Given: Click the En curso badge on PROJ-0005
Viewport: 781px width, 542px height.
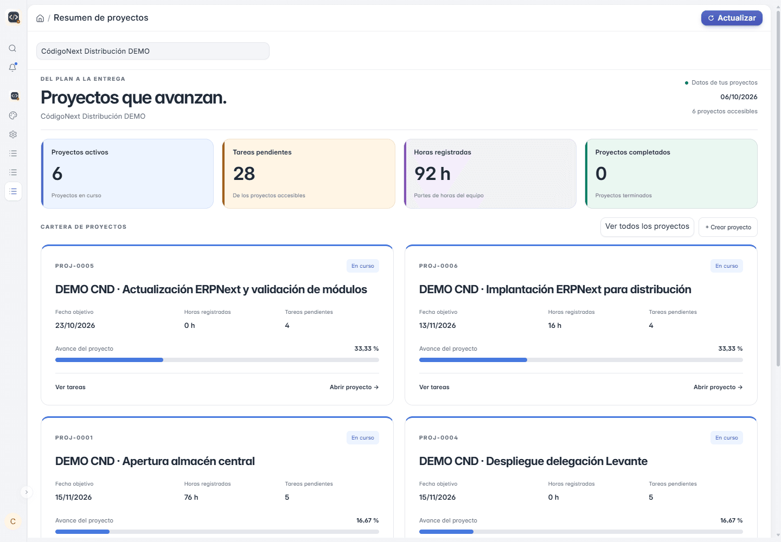Looking at the screenshot, I should 363,266.
